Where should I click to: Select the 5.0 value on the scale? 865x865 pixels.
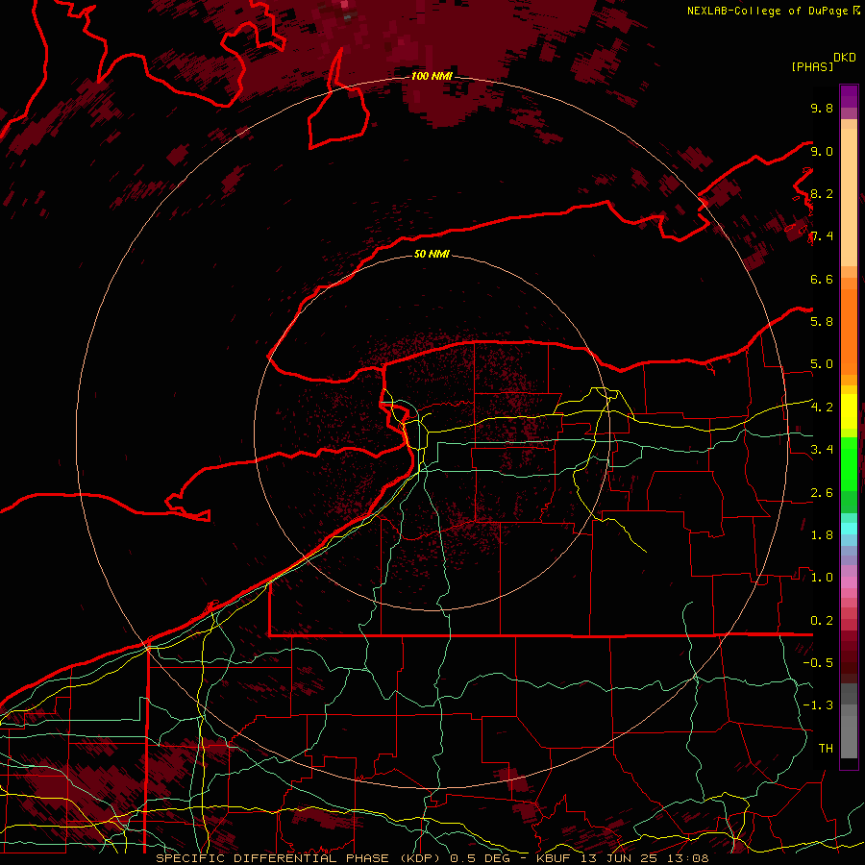pos(822,364)
